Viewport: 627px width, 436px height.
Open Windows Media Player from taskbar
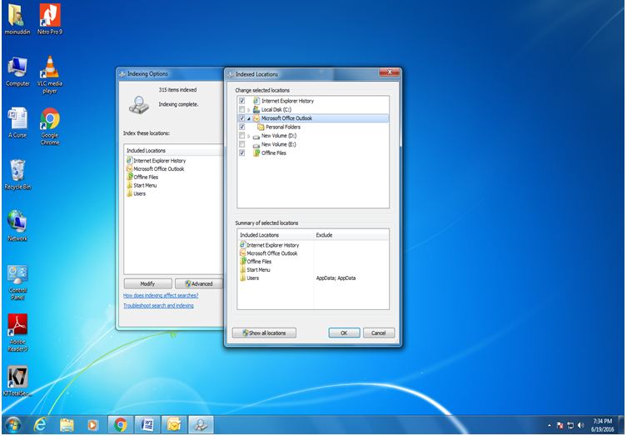(x=92, y=425)
